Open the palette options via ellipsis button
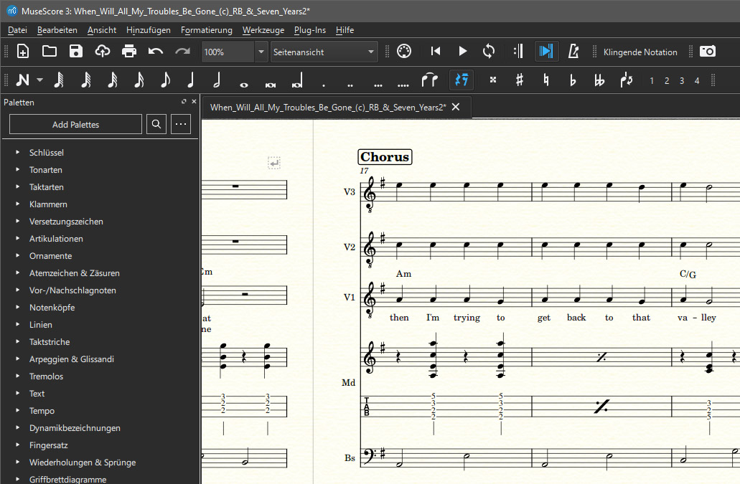The height and width of the screenshot is (484, 740). (x=180, y=124)
